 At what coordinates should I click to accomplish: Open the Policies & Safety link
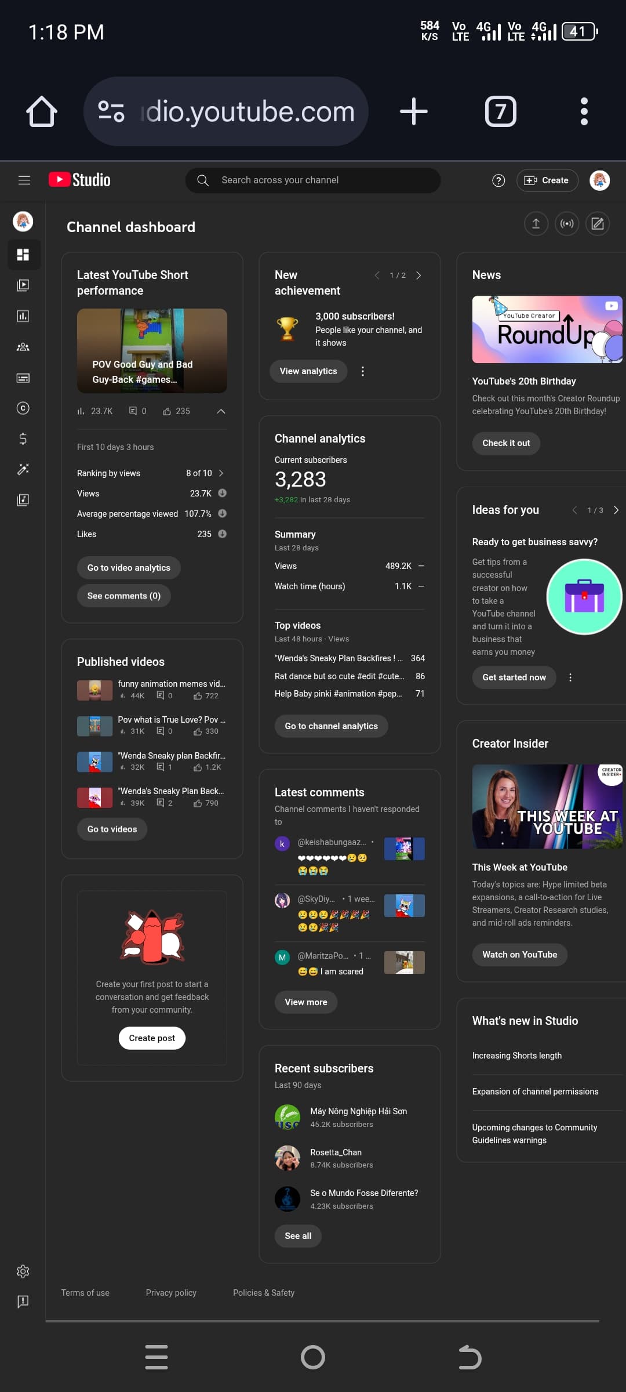pos(264,1293)
